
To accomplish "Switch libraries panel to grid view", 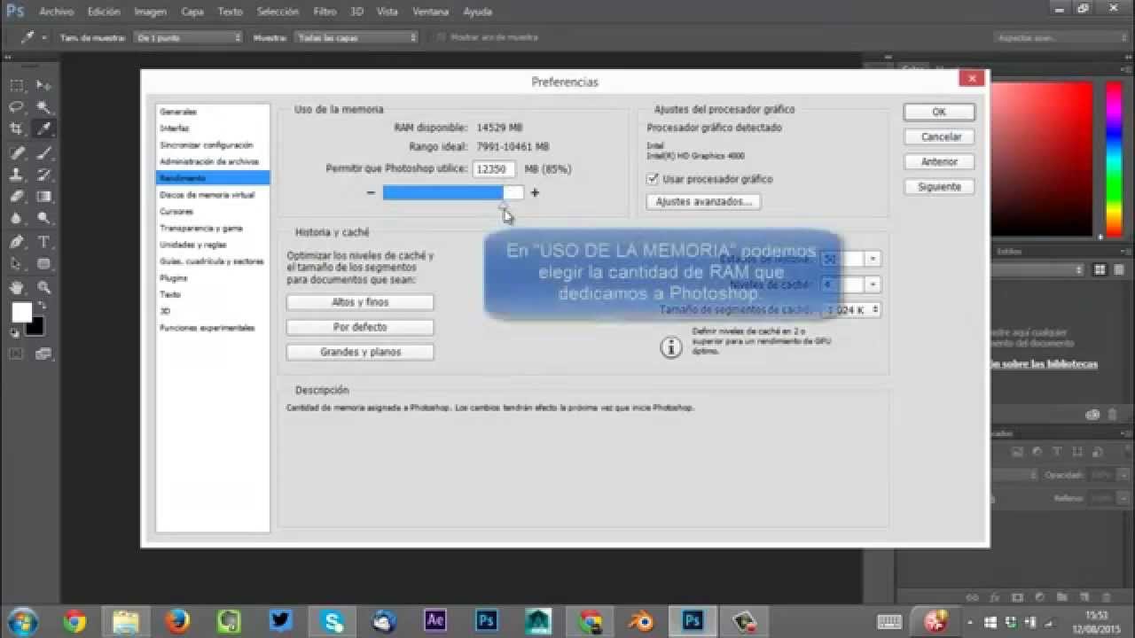I will 1100,269.
